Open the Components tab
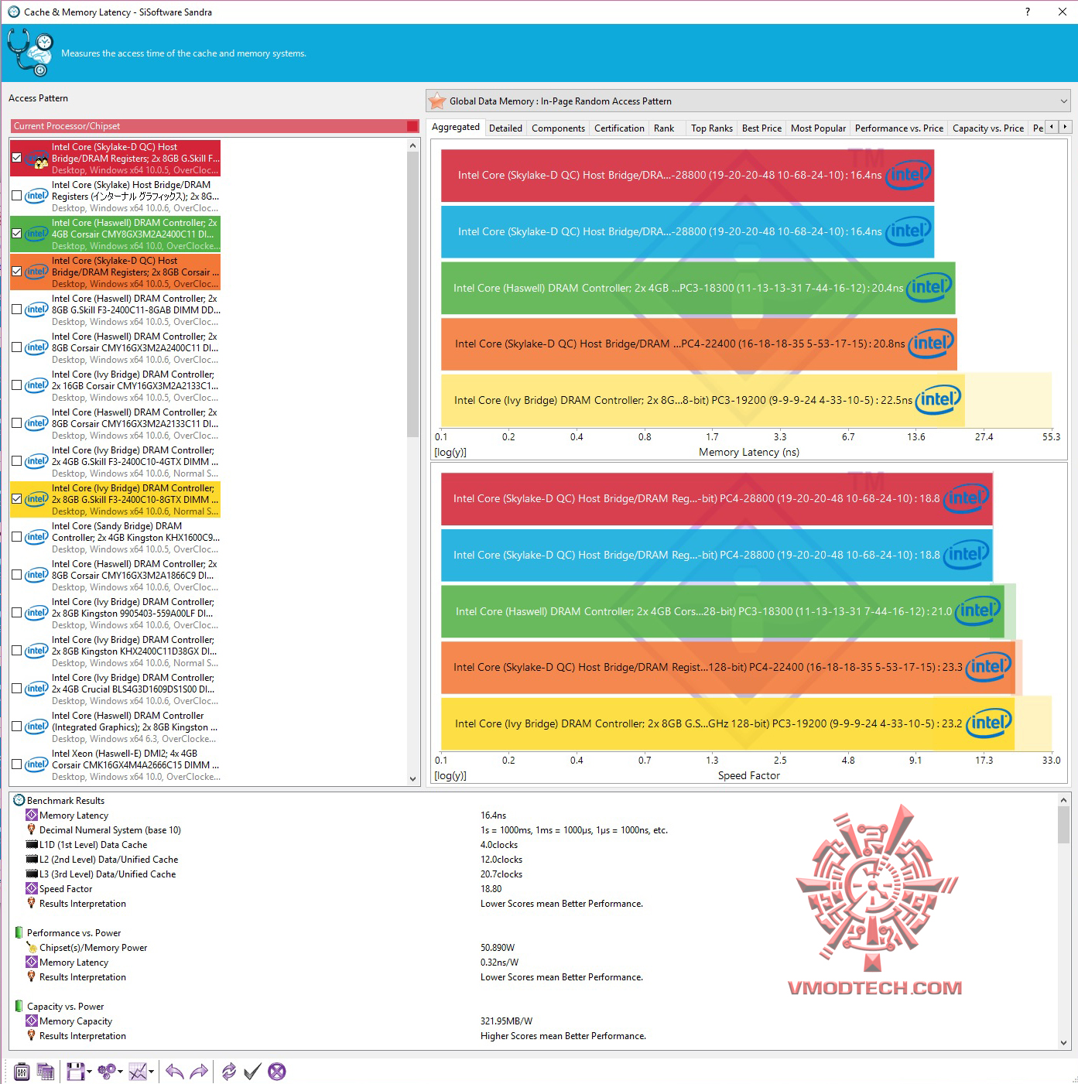 [558, 128]
